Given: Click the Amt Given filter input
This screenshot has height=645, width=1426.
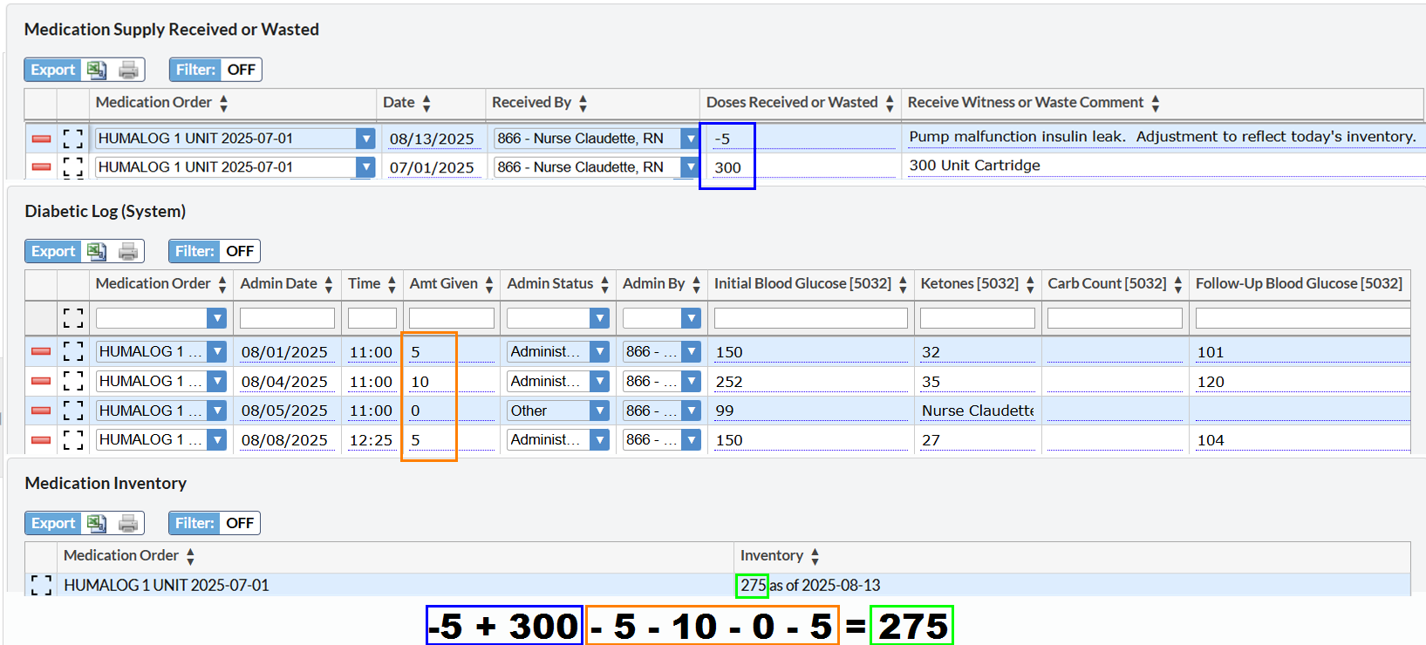Looking at the screenshot, I should 452,318.
